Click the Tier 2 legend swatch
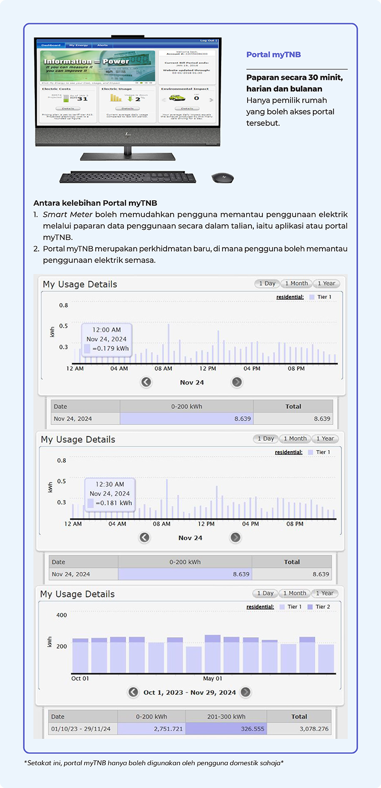Image resolution: width=381 pixels, height=788 pixels. pos(311,607)
